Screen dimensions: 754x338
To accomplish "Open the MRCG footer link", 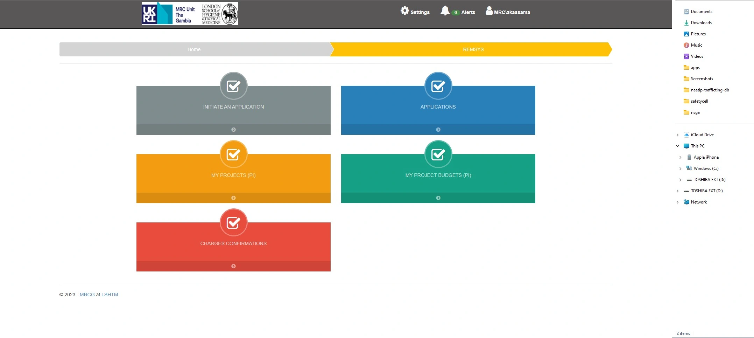I will [x=87, y=295].
